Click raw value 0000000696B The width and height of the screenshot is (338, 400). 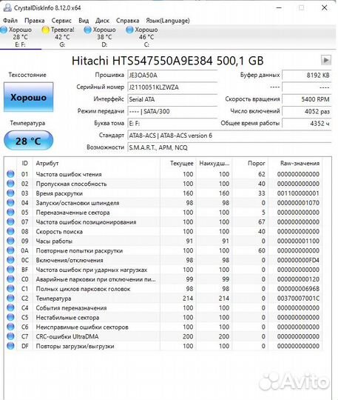[x=298, y=289]
